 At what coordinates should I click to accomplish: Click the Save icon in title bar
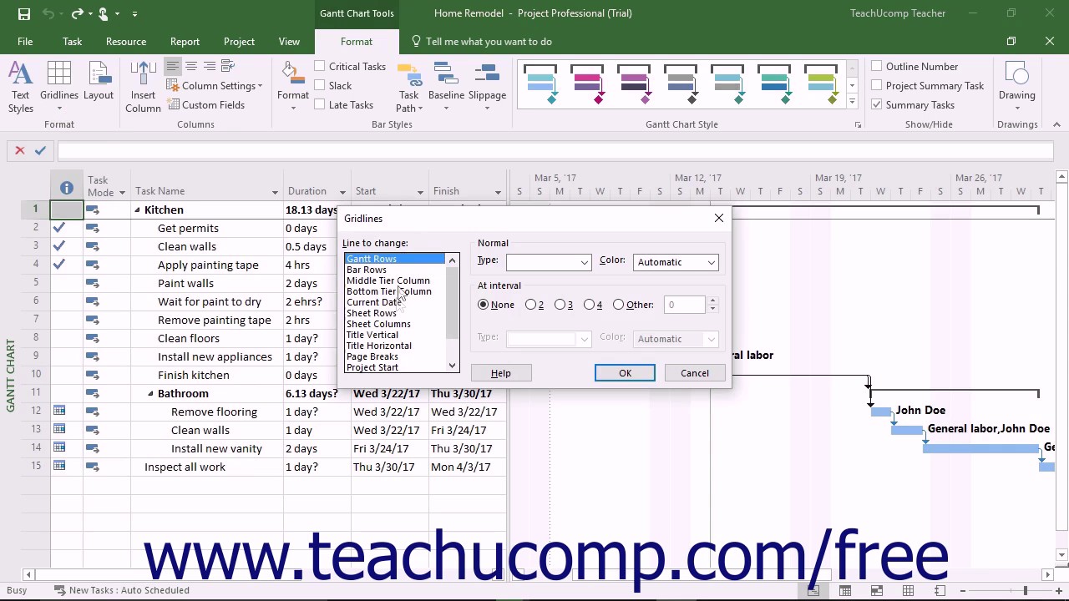coord(23,13)
